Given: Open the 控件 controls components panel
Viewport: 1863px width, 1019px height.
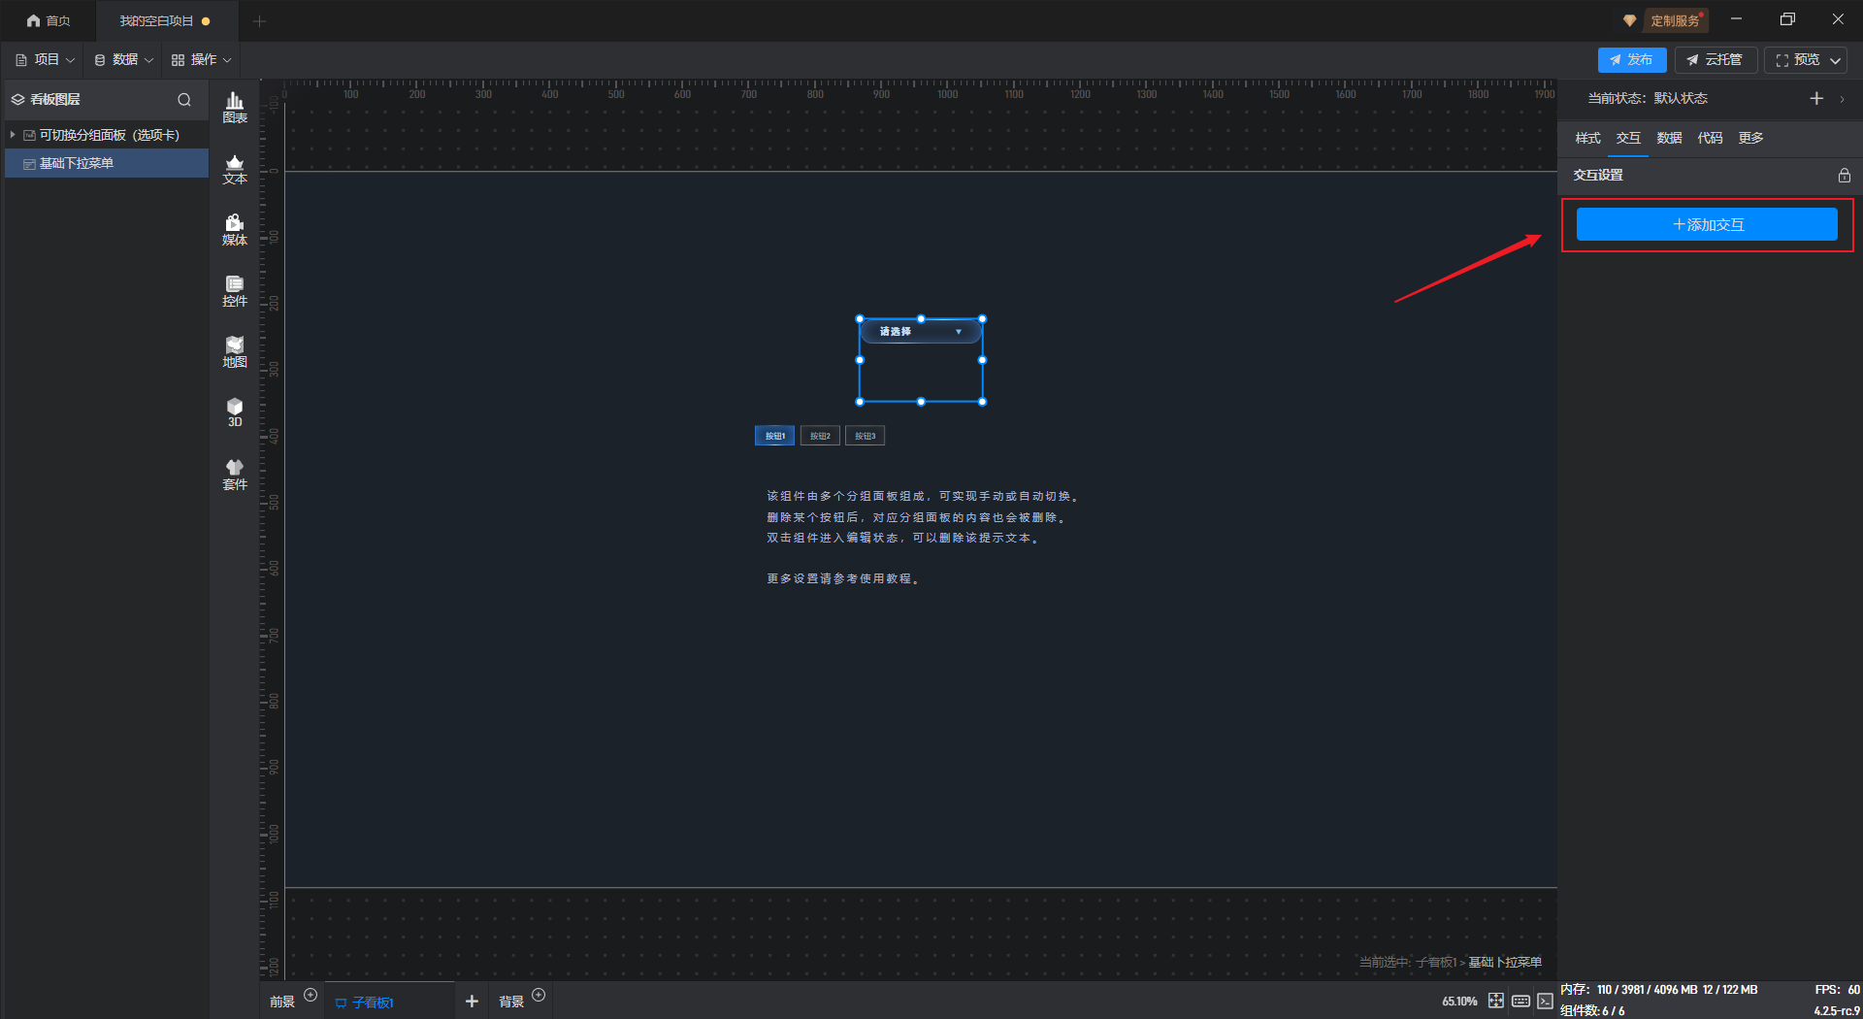Looking at the screenshot, I should 235,291.
